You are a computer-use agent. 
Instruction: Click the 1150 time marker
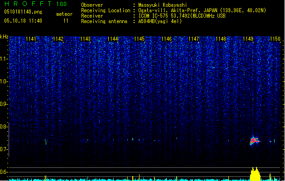click(275, 39)
